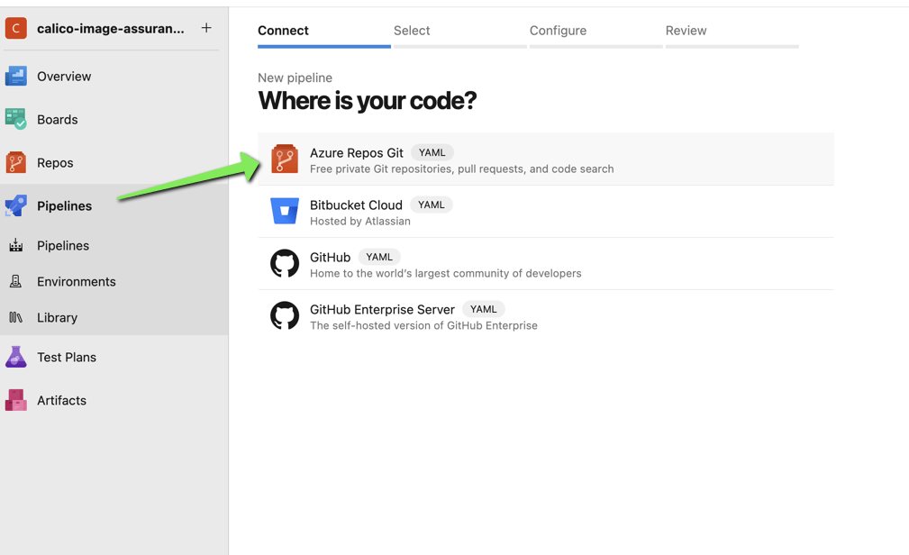Choose GitHub Enterprise Server title

click(x=382, y=310)
